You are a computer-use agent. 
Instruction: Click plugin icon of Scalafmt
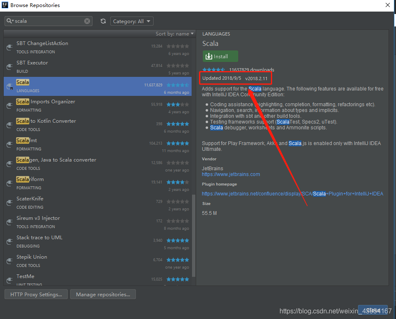9,145
